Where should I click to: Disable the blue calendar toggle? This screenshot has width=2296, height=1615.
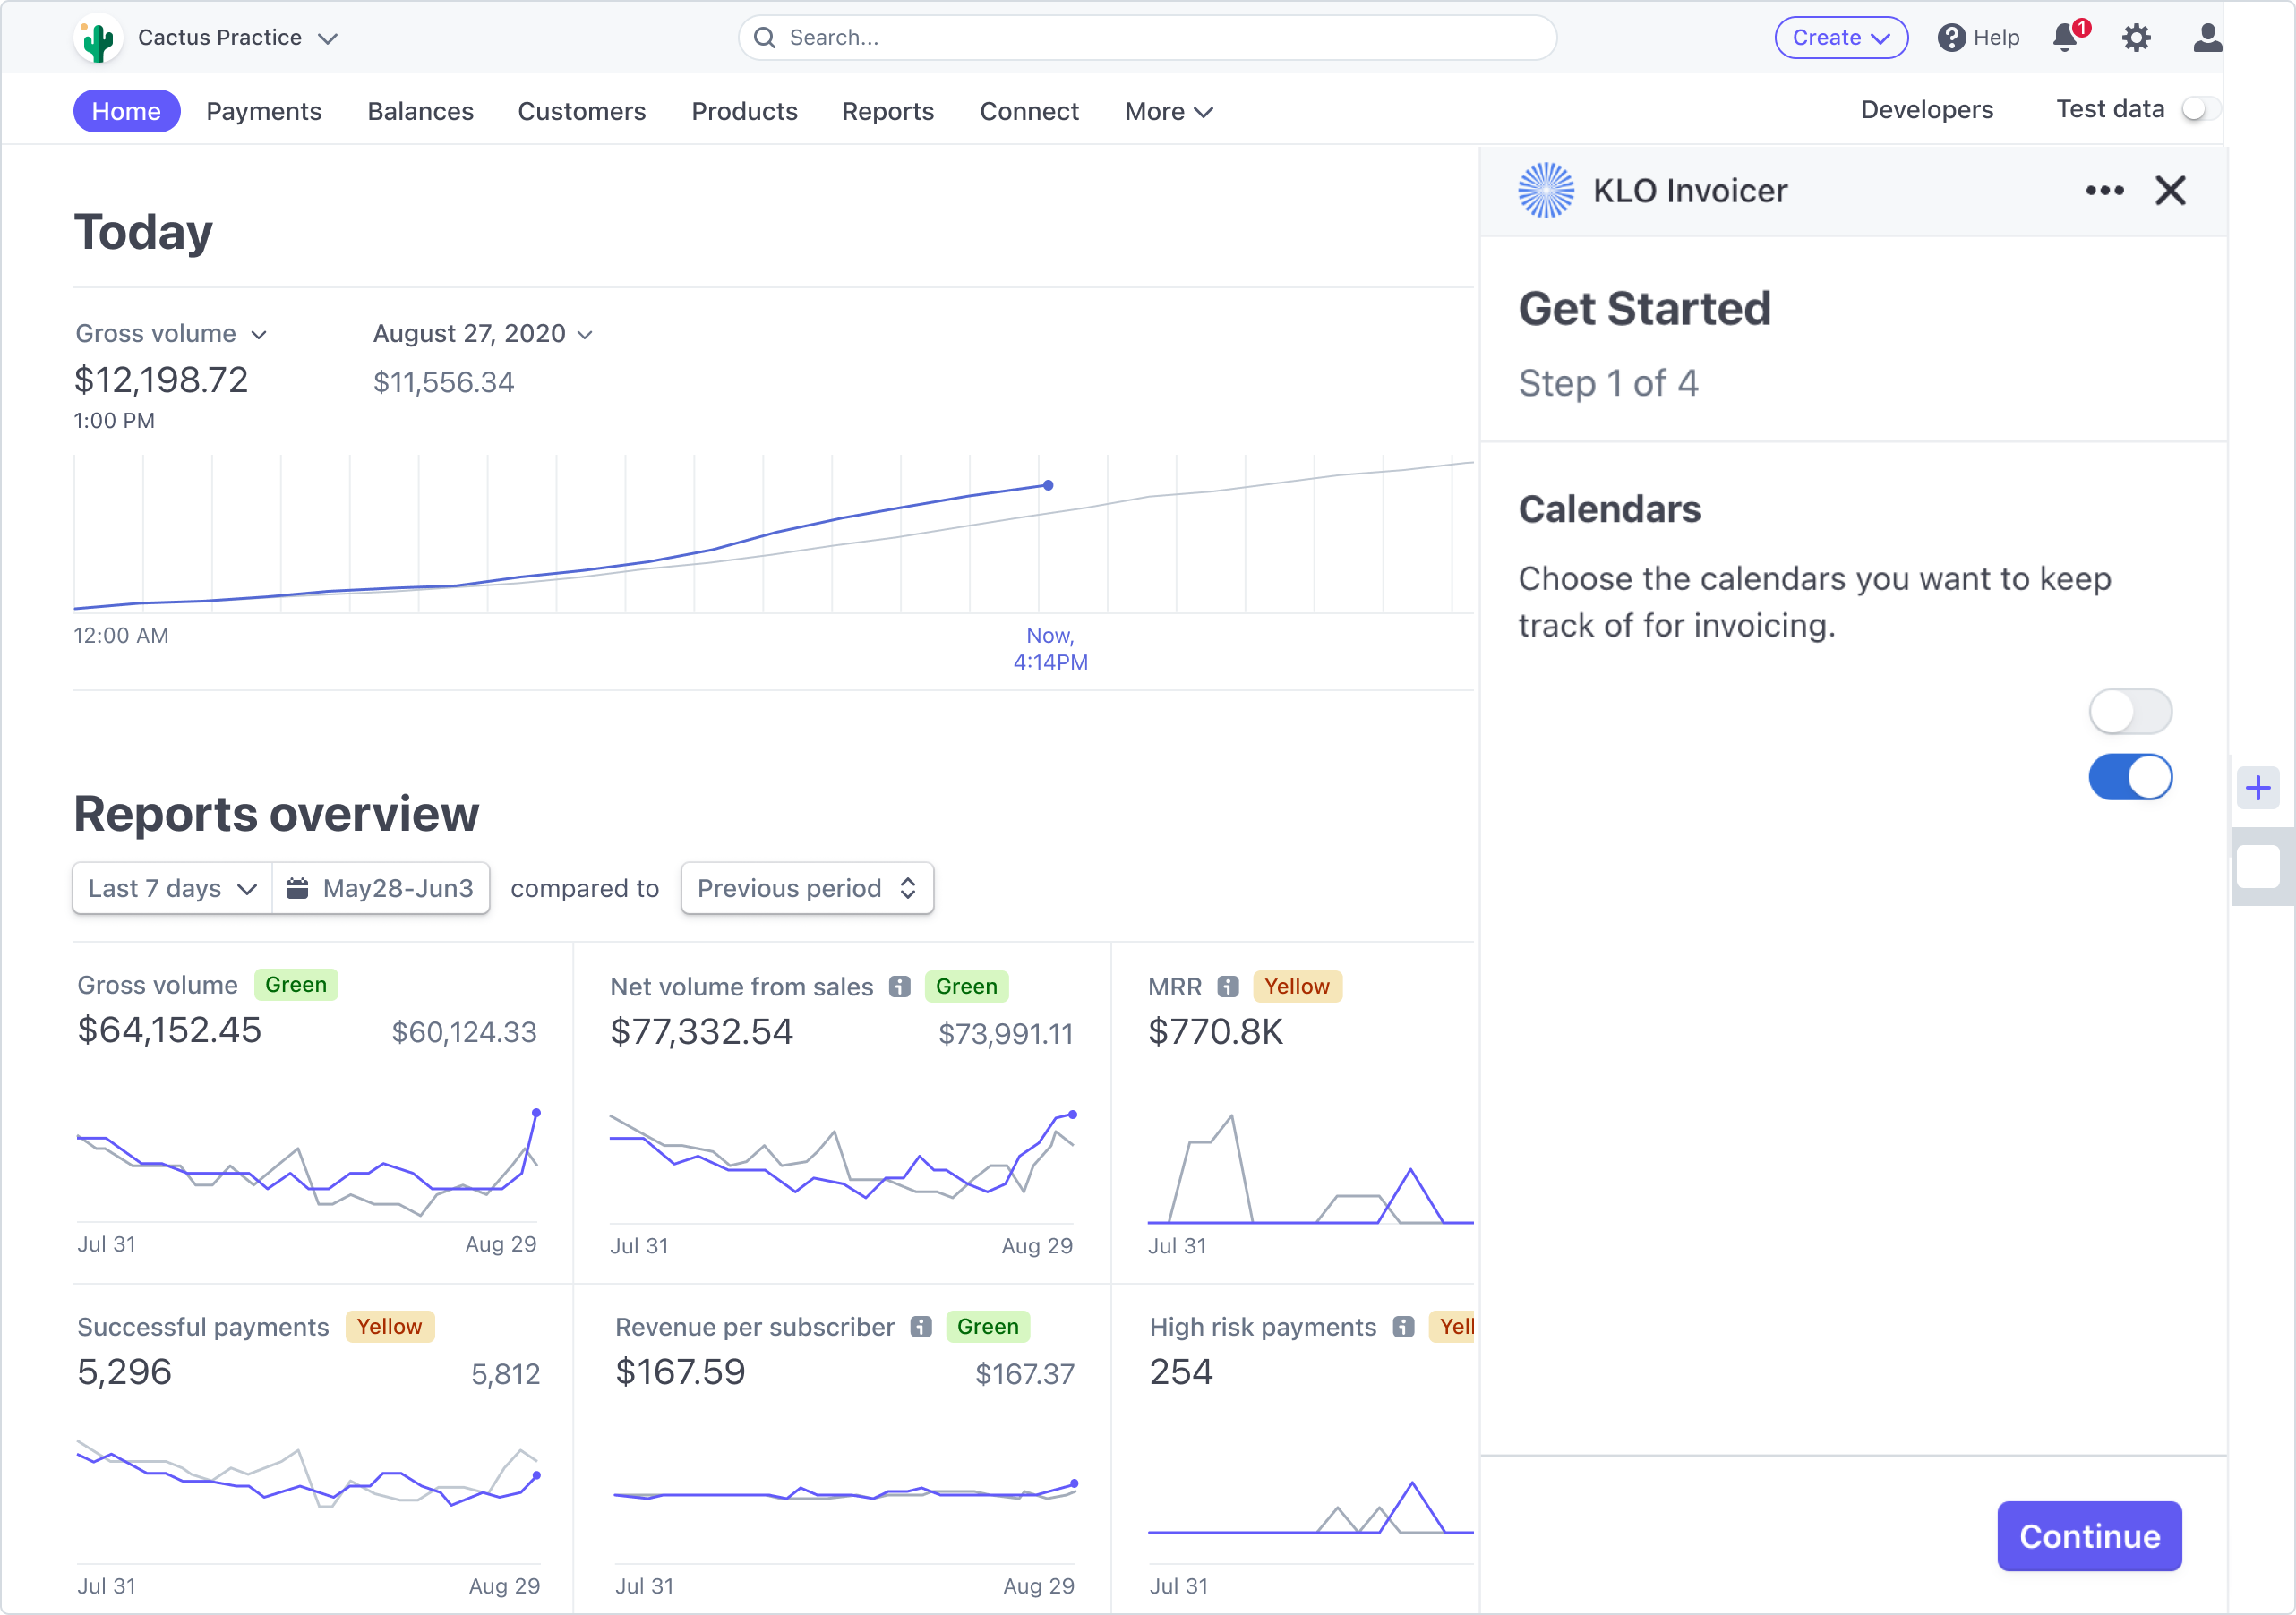[2129, 778]
